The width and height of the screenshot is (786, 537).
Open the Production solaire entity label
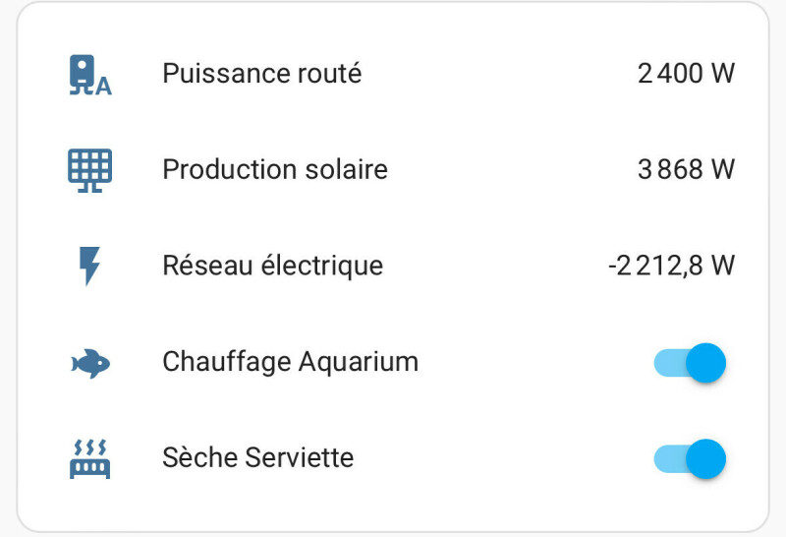pyautogui.click(x=274, y=169)
